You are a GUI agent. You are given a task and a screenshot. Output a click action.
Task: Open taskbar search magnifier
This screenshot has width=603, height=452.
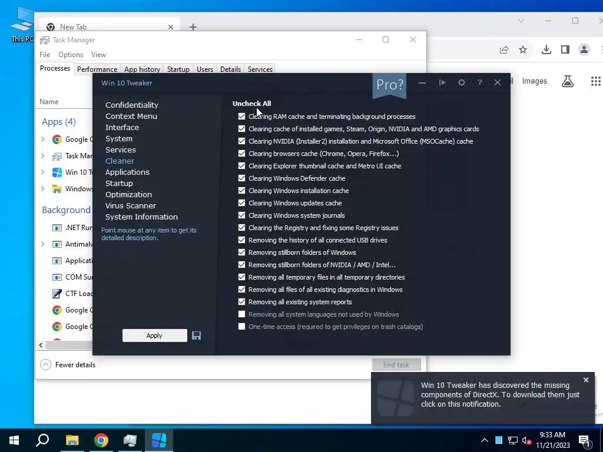[x=42, y=440]
